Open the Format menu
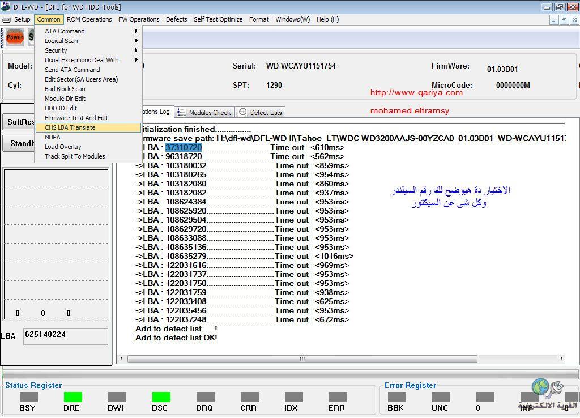Viewport: 580px width, 418px height. 259,19
